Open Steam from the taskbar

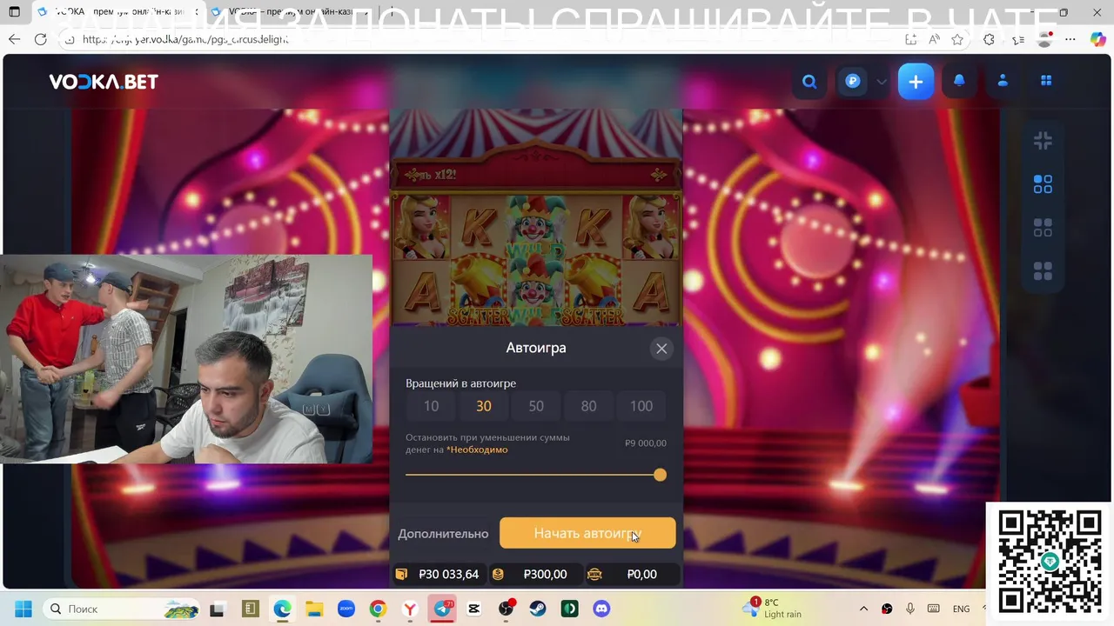[x=538, y=609]
